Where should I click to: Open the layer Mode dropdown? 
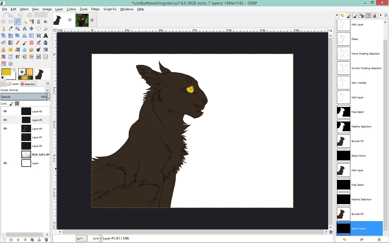(x=47, y=90)
